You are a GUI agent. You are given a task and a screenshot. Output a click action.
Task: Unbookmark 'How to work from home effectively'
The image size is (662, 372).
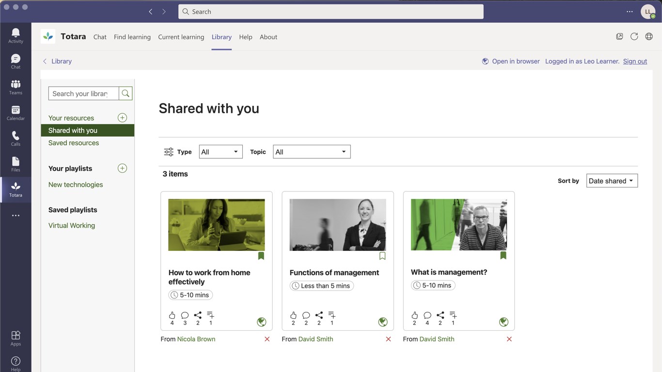tap(261, 256)
